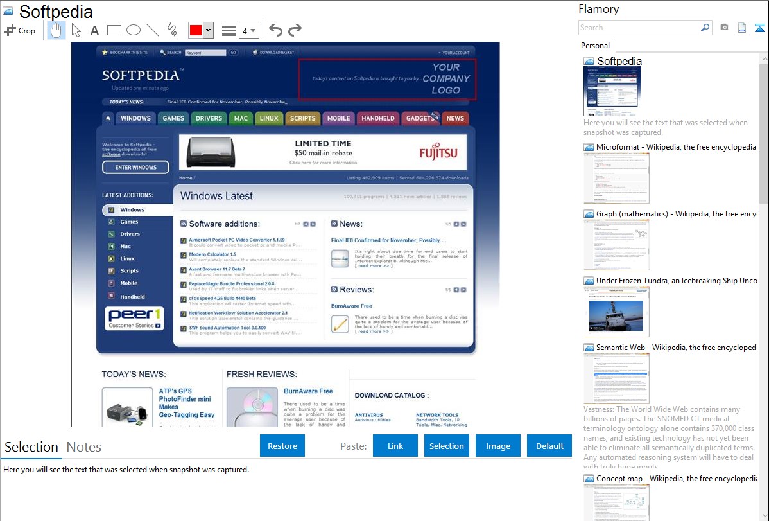This screenshot has height=521, width=769.
Task: Click the new page document icon
Action: coord(742,28)
